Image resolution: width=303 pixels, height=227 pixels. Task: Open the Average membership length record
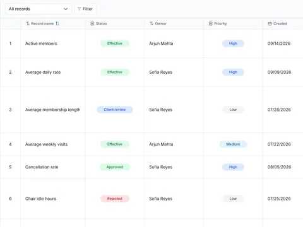tap(52, 110)
